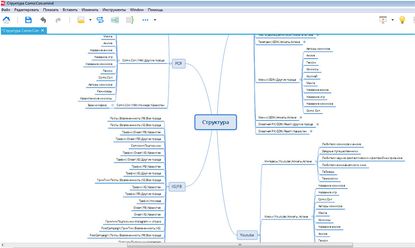This screenshot has width=415, height=248.
Task: Open the Изменить menu
Action: (90, 10)
